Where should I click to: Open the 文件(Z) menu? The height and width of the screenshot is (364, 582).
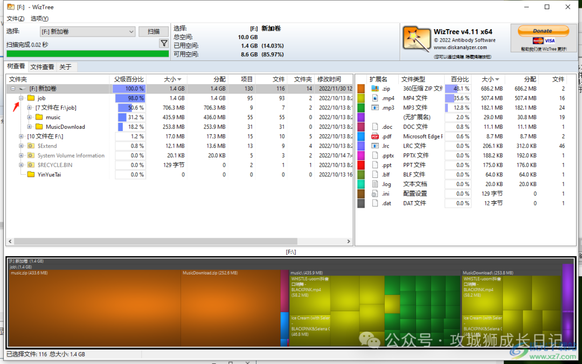[15, 18]
